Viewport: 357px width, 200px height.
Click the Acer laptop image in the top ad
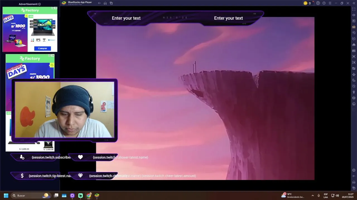click(42, 27)
